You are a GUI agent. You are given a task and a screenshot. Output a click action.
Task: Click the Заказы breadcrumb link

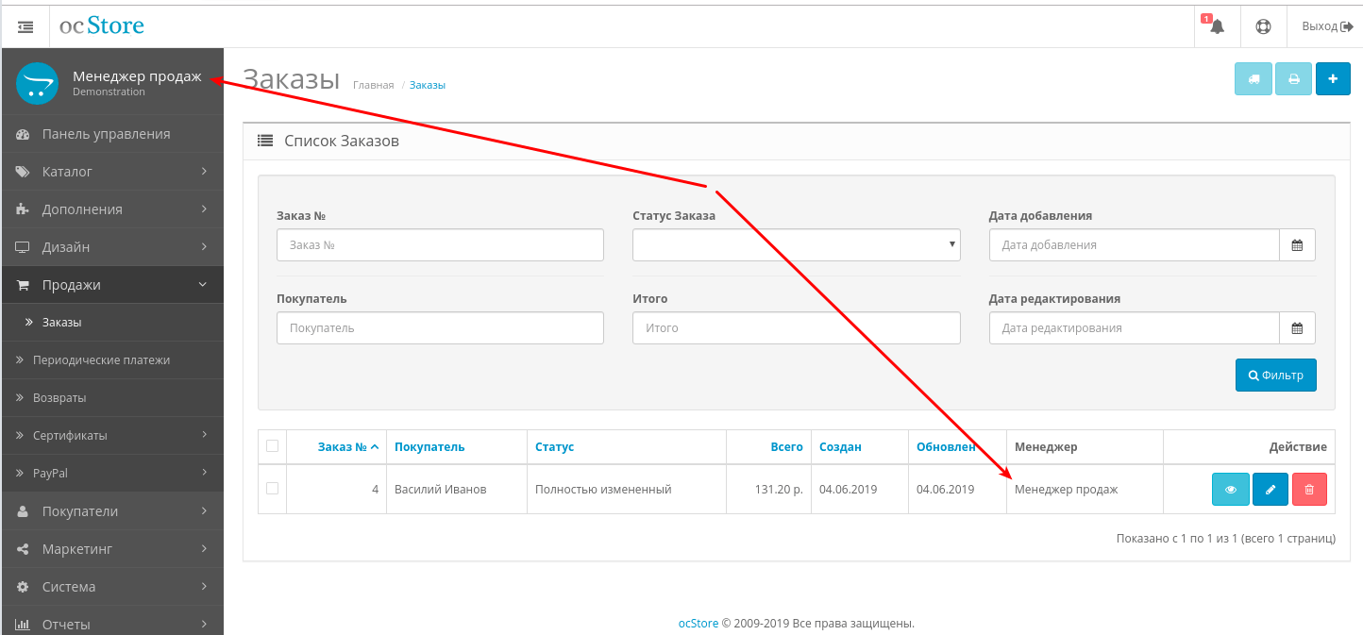(x=428, y=85)
